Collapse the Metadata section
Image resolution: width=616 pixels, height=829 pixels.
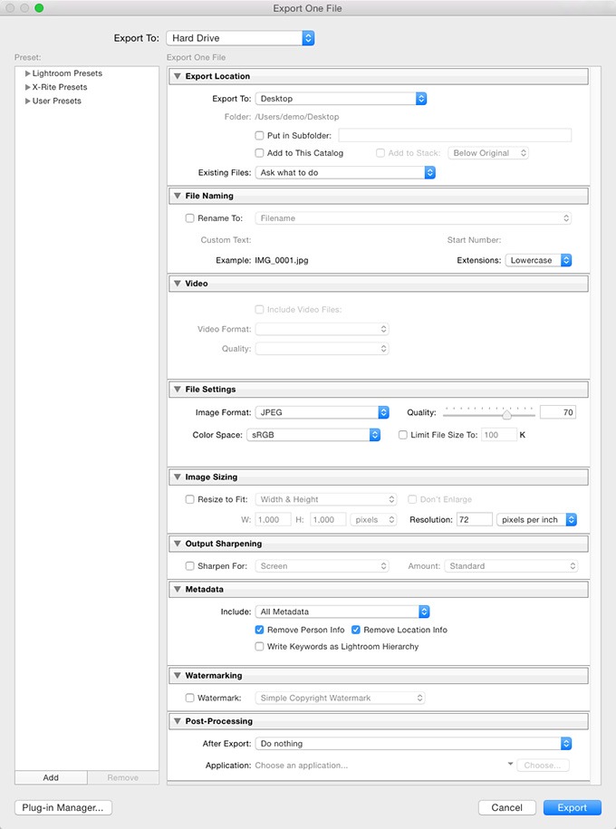click(x=176, y=588)
